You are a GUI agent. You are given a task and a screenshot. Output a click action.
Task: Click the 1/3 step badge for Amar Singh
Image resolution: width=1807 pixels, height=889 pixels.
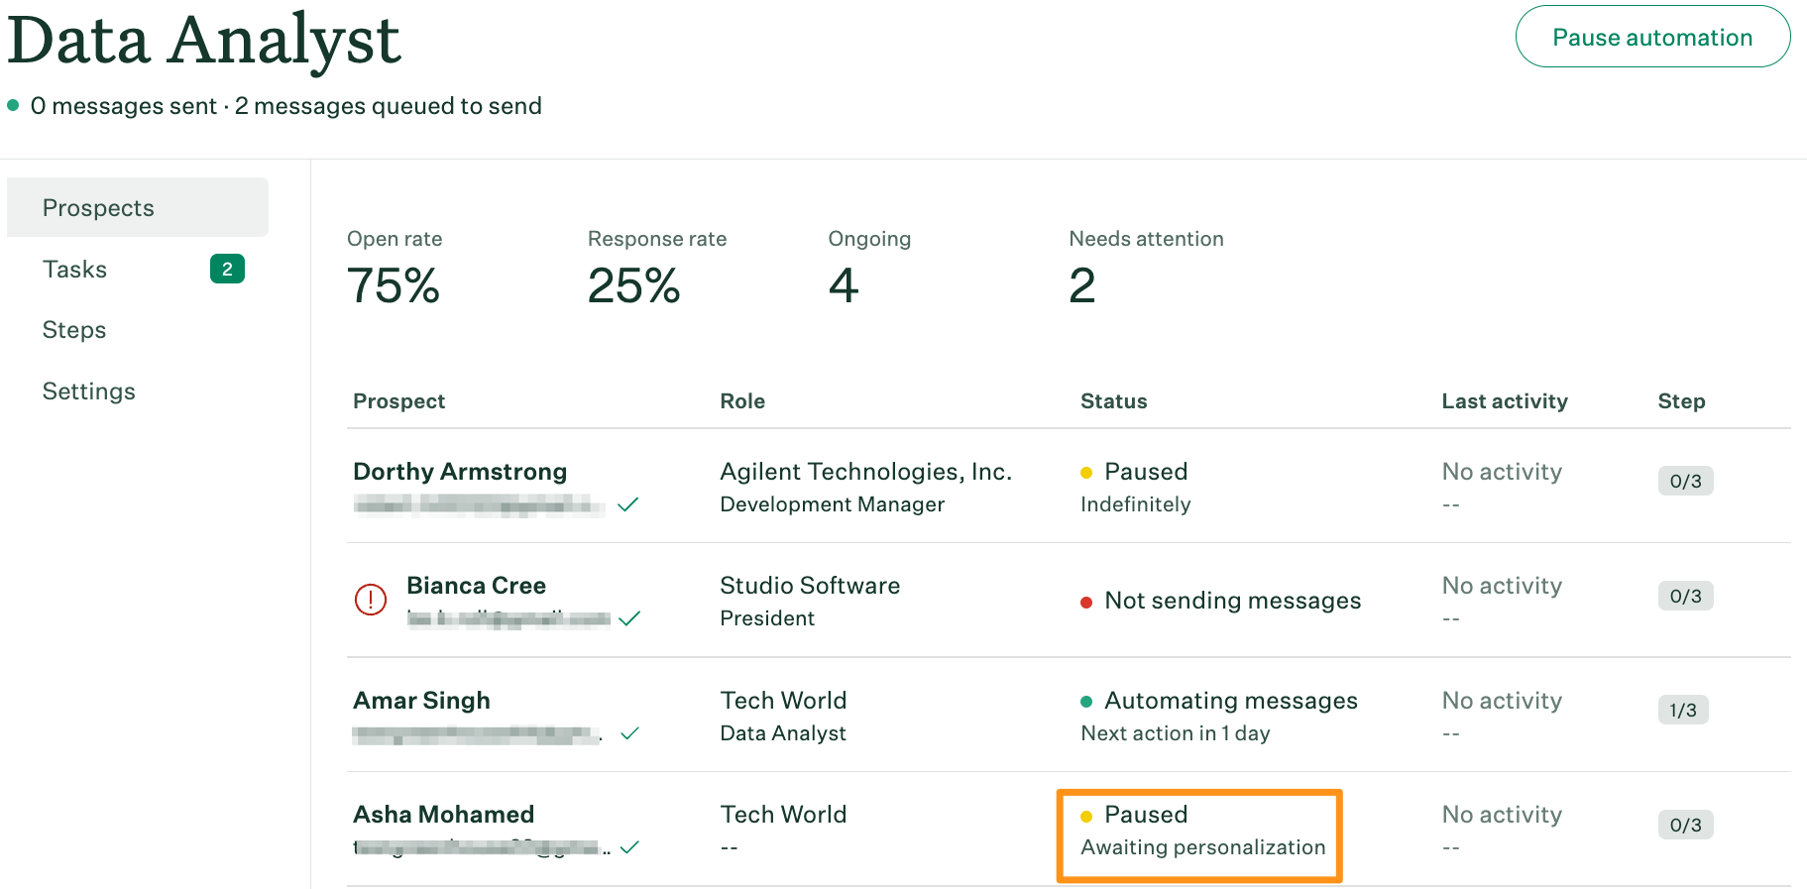click(1683, 711)
